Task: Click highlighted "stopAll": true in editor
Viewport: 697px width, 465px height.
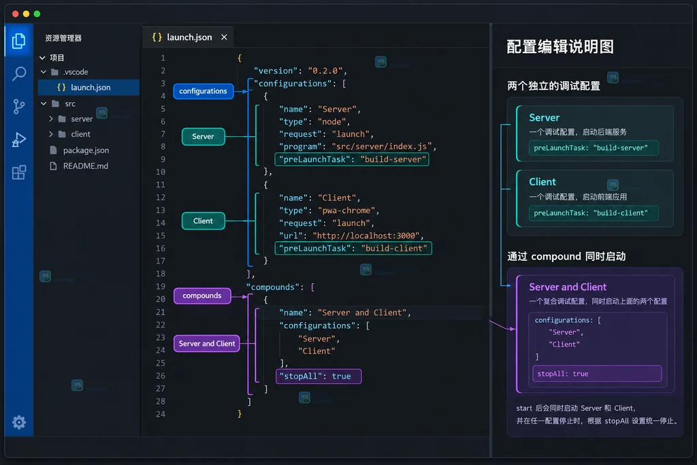Action: (319, 376)
